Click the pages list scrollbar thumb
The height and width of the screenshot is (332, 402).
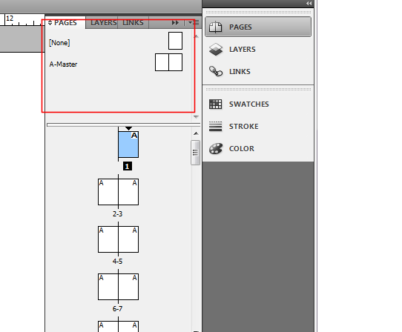coord(195,153)
